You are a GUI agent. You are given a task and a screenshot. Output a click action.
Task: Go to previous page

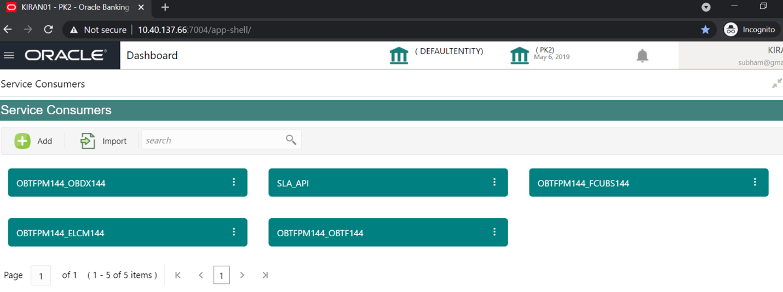(201, 275)
